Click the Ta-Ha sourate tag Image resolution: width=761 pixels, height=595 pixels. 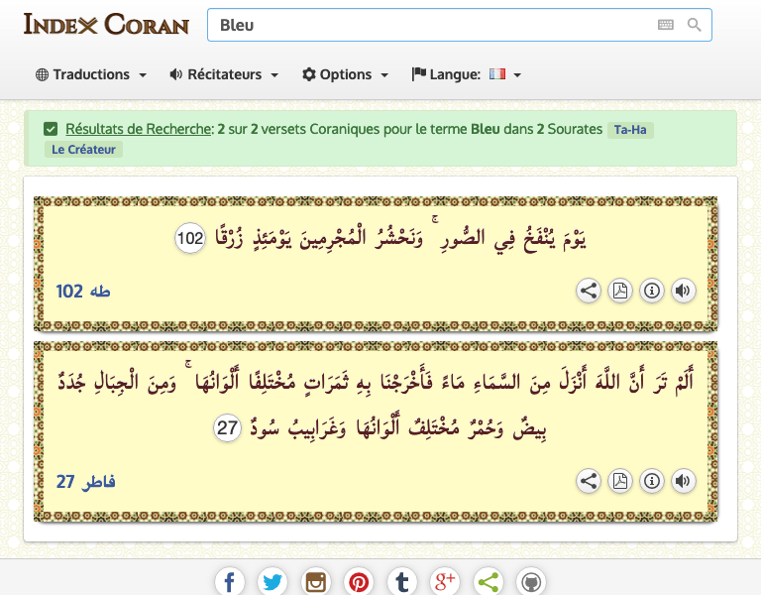[630, 130]
